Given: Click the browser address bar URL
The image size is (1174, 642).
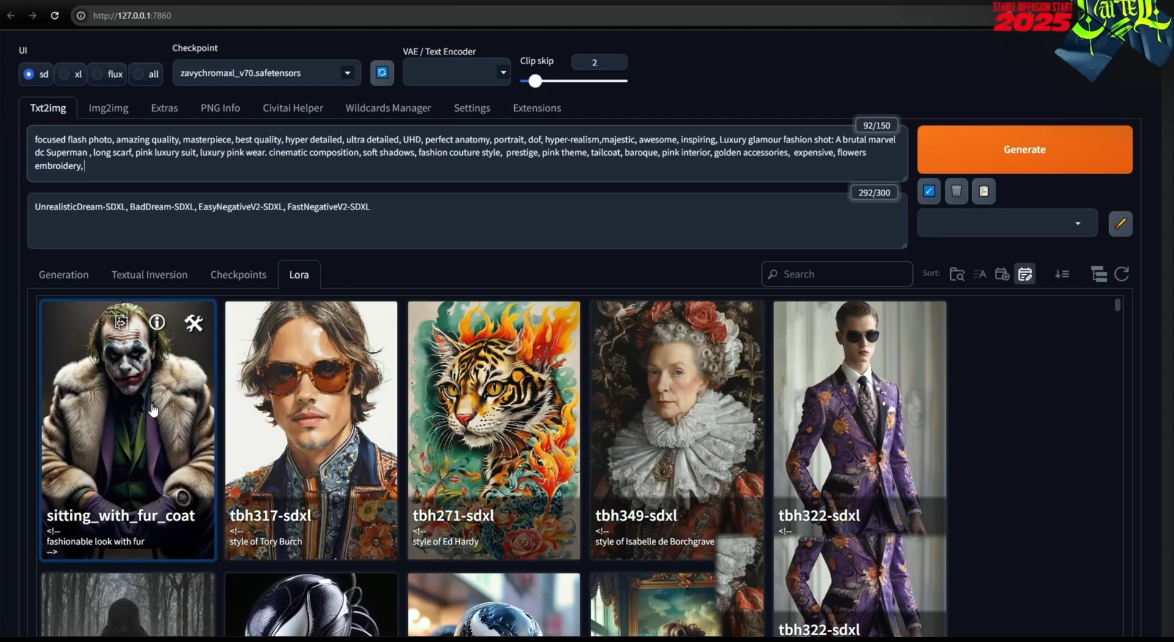Looking at the screenshot, I should click(132, 15).
